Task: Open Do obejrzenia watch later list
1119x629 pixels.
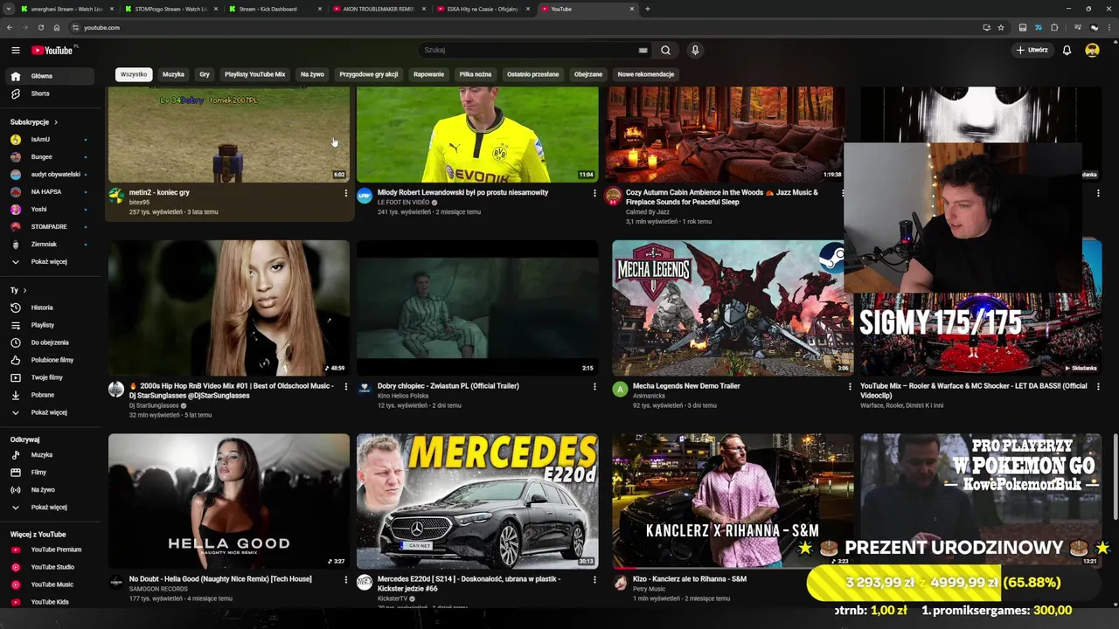Action: pos(48,342)
